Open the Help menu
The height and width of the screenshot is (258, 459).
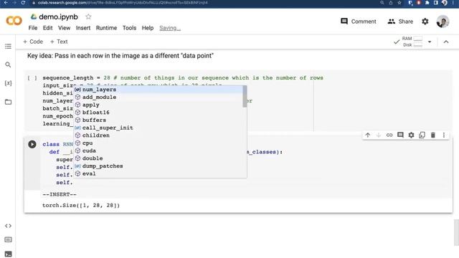[x=148, y=28]
